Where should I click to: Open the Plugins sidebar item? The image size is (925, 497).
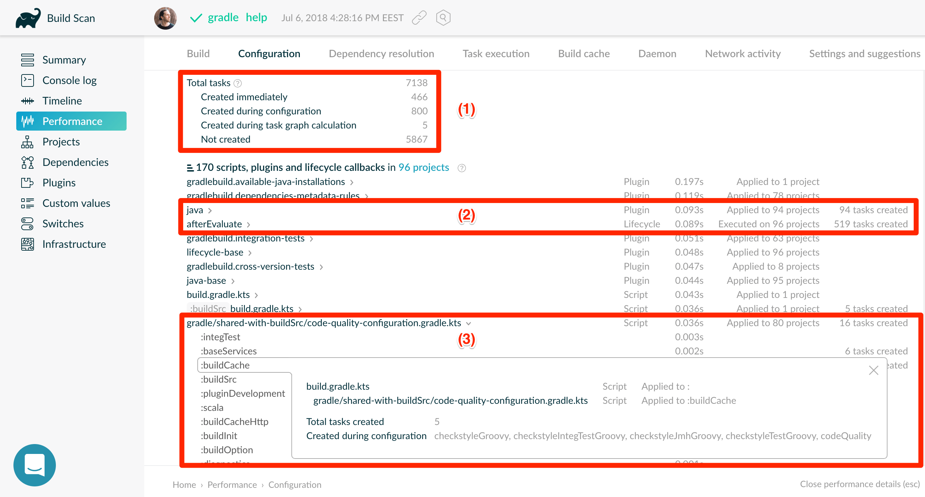pos(59,182)
